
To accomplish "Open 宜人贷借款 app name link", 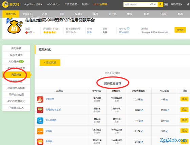I will click(51, 120).
